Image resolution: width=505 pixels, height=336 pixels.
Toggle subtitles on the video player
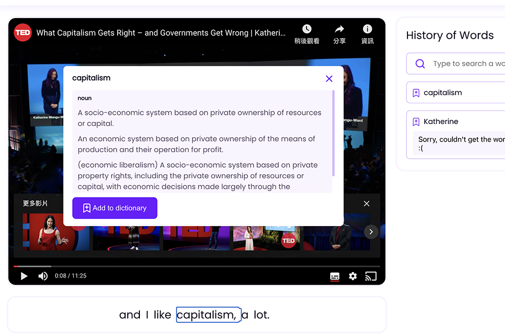click(334, 276)
